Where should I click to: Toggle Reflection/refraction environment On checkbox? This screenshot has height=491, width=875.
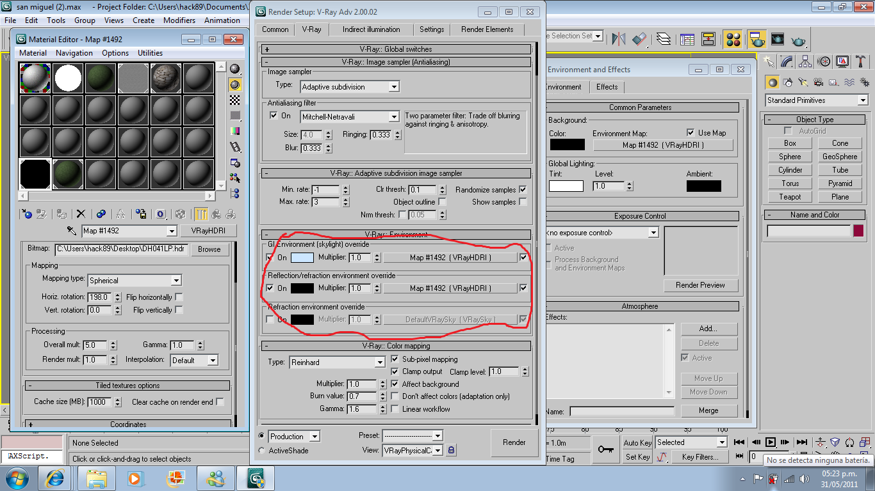click(x=270, y=288)
